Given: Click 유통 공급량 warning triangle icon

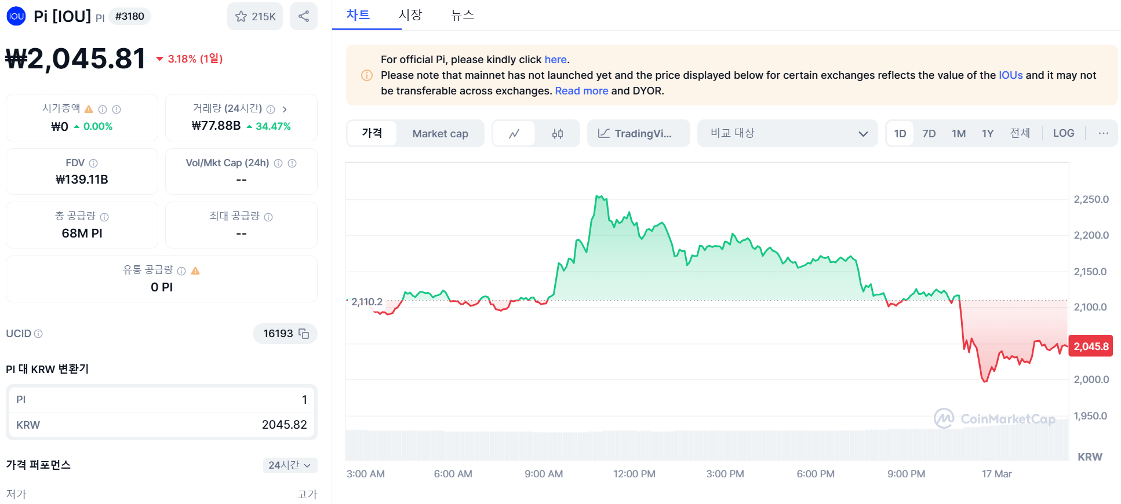Looking at the screenshot, I should 195,271.
